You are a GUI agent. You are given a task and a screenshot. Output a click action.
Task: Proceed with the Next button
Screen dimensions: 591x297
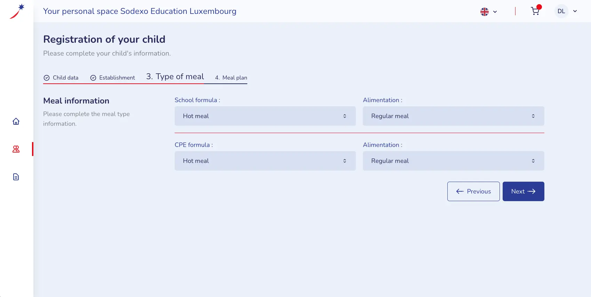click(x=523, y=191)
